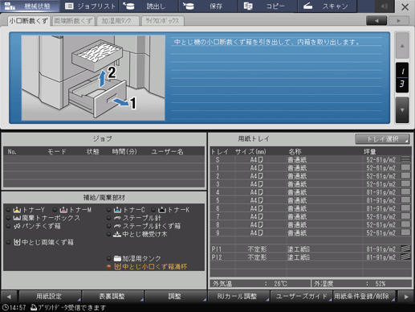Click the パンチくず箱 status indicator light
415x312 pixels.
tap(8, 226)
